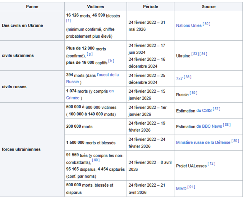Image resolution: width=244 pixels, height=197 pixels.
Task: Select 95 165 disparus text
Action: click(x=81, y=169)
